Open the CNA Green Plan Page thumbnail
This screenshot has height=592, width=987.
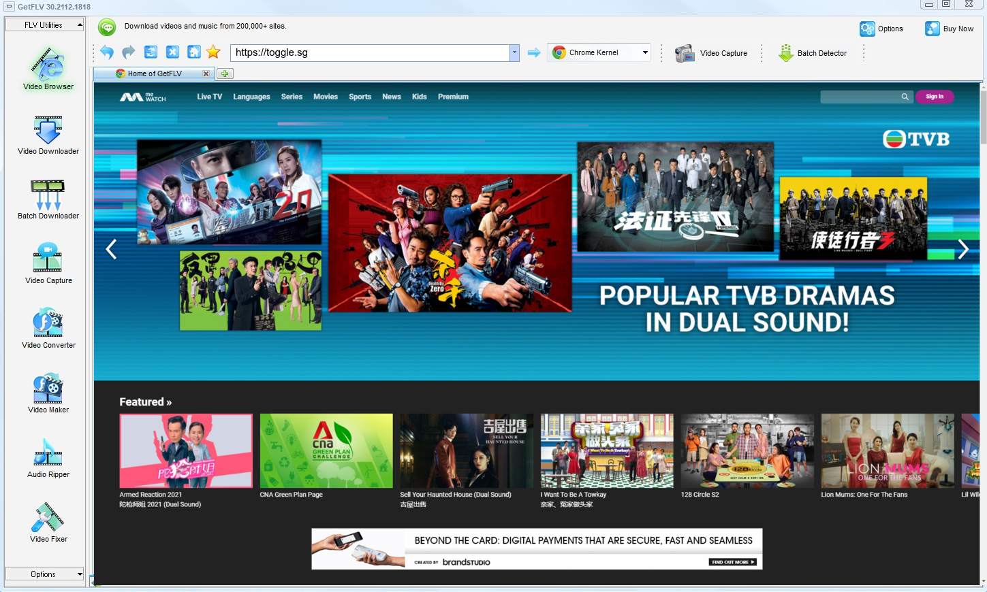pyautogui.click(x=326, y=450)
